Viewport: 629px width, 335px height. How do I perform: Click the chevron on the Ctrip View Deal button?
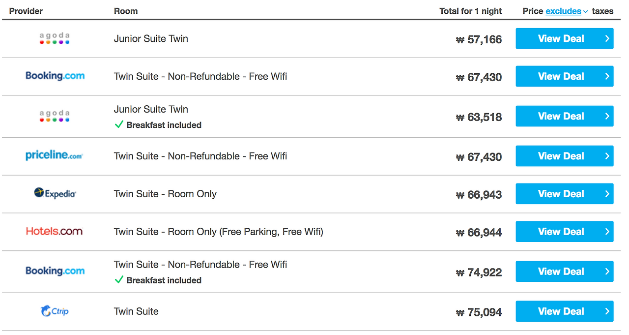(x=607, y=311)
